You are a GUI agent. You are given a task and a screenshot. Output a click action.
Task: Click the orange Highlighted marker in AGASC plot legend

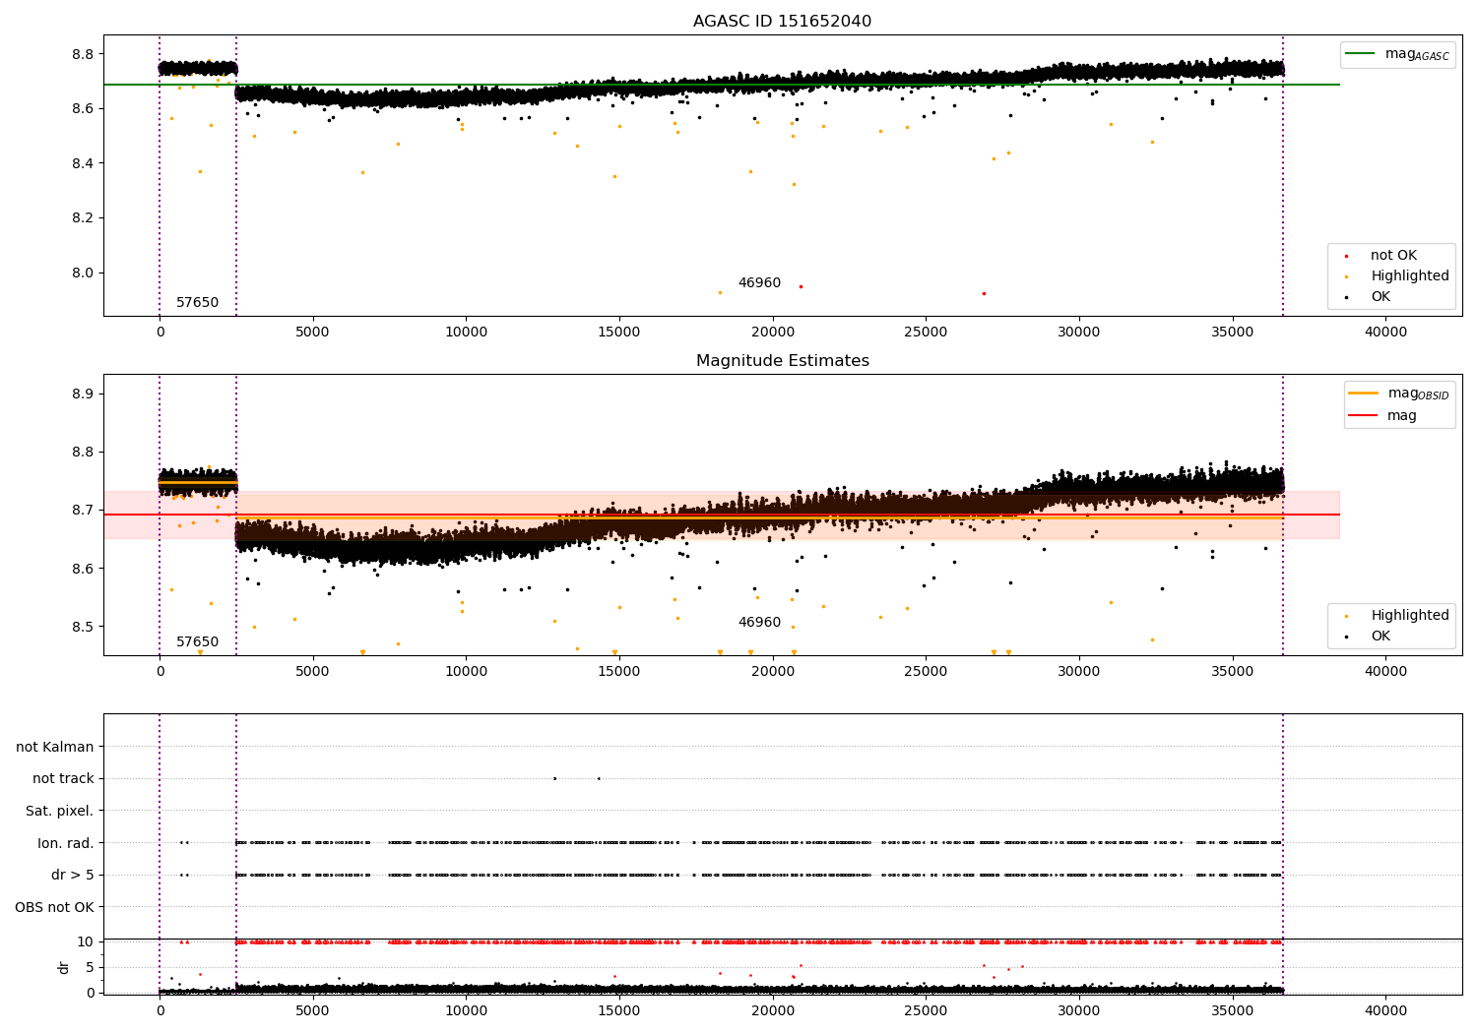tap(1346, 276)
